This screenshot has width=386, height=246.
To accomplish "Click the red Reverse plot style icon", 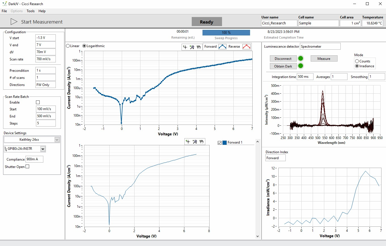I will click(x=246, y=47).
